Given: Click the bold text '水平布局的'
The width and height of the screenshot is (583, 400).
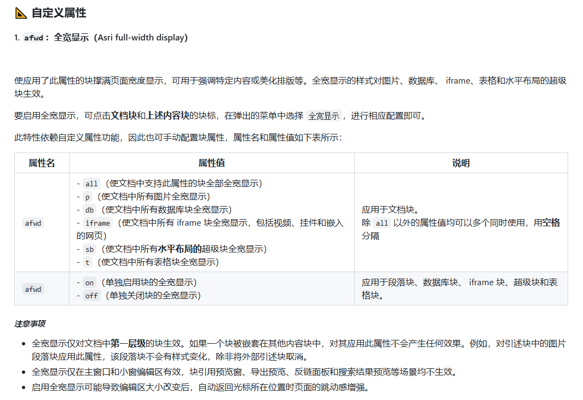Looking at the screenshot, I should pyautogui.click(x=180, y=249).
